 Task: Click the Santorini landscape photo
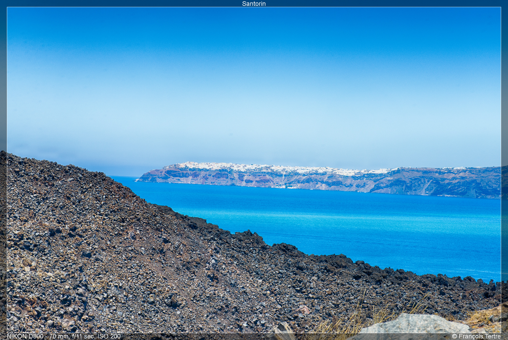(x=254, y=170)
